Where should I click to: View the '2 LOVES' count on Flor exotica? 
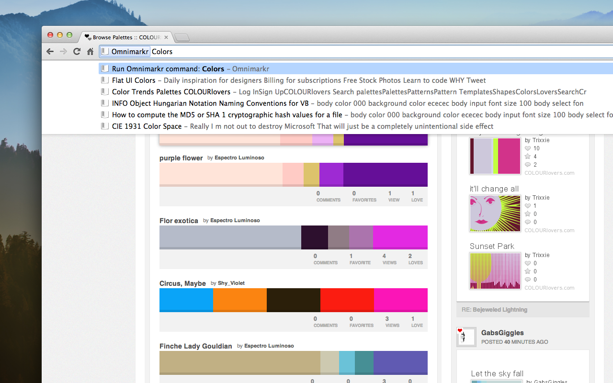coord(416,259)
